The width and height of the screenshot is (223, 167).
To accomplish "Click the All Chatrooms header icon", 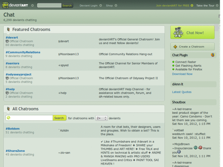I will click(8, 109).
